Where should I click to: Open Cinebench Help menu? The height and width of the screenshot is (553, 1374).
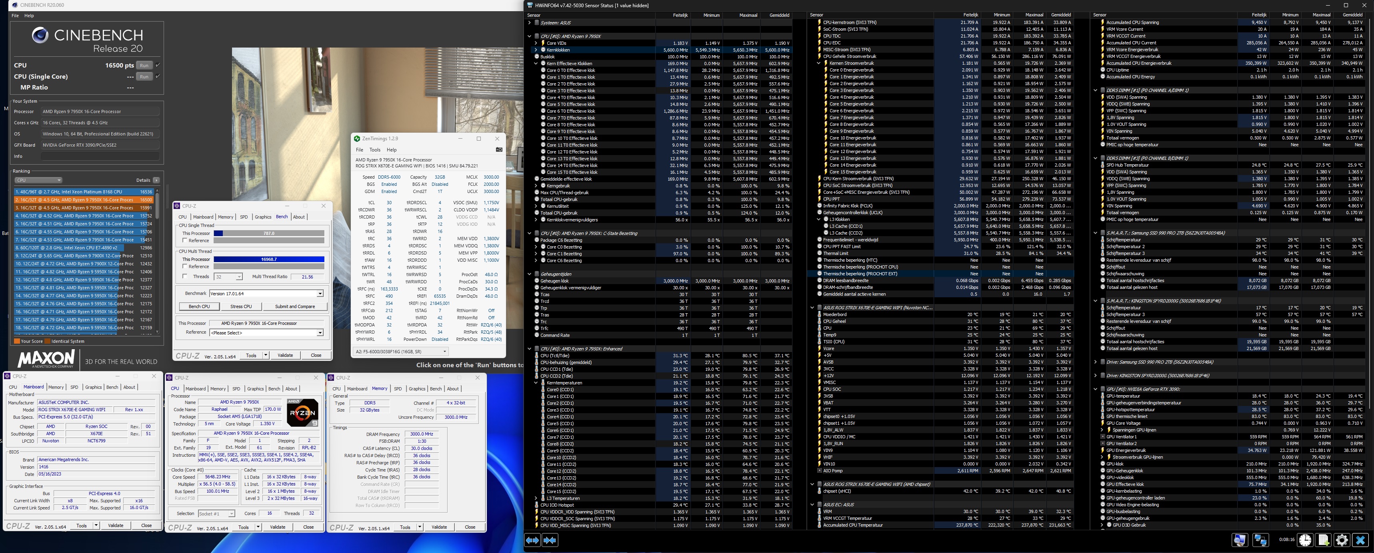[x=29, y=16]
